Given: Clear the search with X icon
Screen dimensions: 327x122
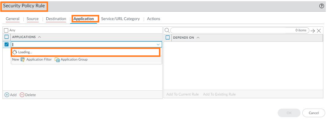Looking at the screenshot, I should (x=319, y=30).
